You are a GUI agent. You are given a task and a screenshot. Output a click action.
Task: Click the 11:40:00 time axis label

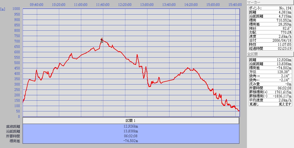(x=103, y=5)
